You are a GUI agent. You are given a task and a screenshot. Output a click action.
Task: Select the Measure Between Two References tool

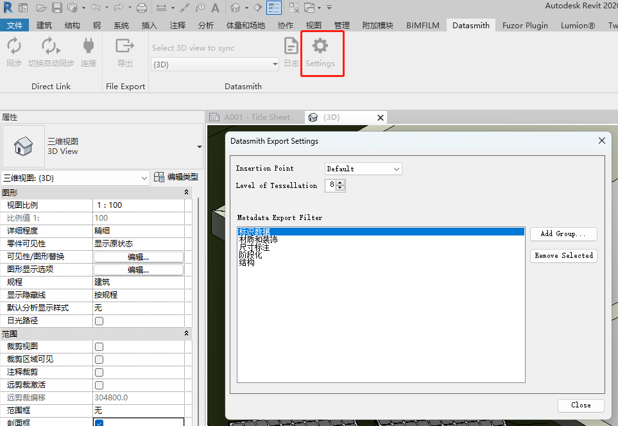161,8
